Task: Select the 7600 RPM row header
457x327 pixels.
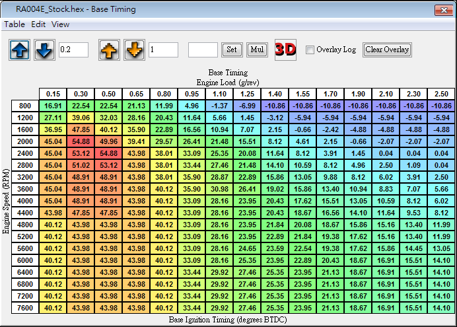Action: 25,308
